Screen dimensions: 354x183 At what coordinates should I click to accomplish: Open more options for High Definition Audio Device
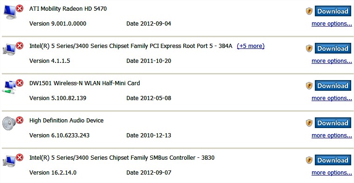(x=332, y=136)
